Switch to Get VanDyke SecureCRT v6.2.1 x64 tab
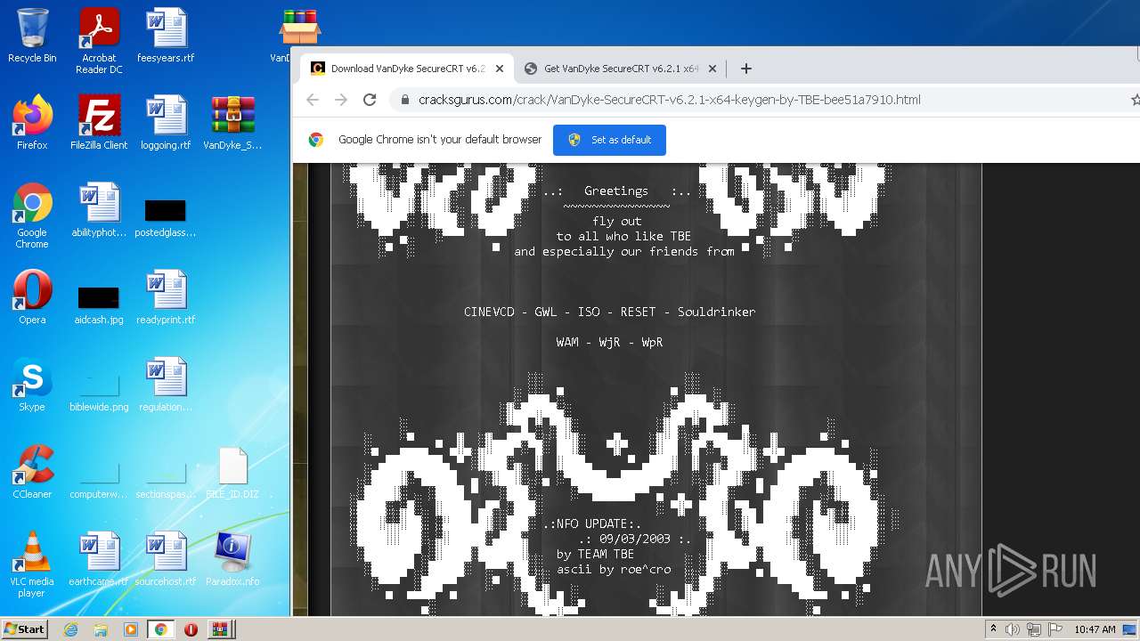1140x641 pixels. (620, 69)
